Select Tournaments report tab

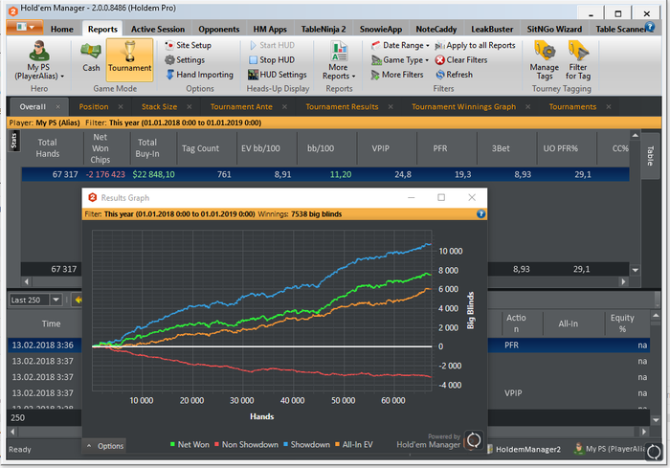pos(572,107)
